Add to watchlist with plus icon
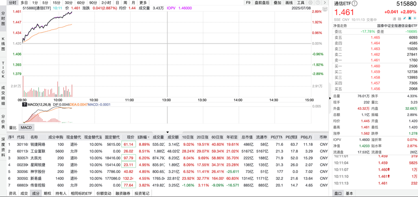418x197 pixels. [x=415, y=19]
